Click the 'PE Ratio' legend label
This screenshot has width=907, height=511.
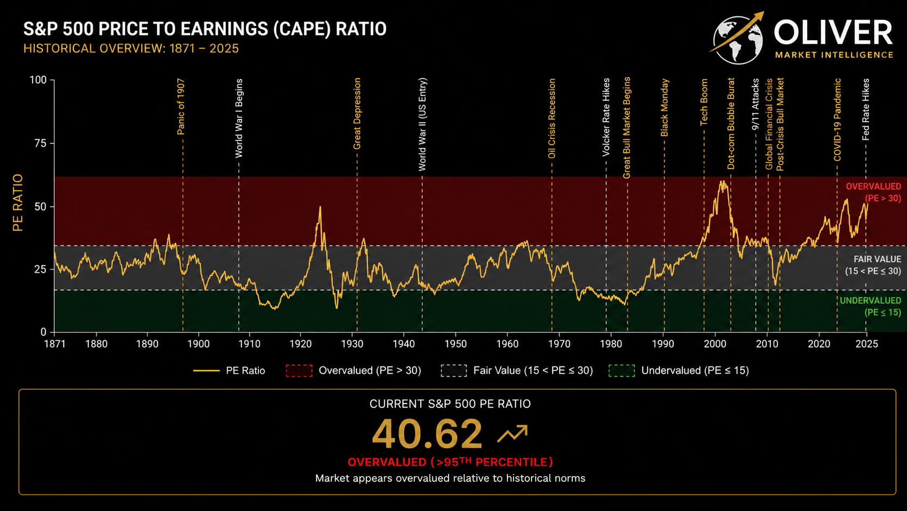pyautogui.click(x=245, y=371)
